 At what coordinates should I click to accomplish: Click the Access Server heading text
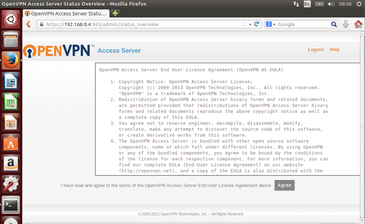pyautogui.click(x=119, y=51)
